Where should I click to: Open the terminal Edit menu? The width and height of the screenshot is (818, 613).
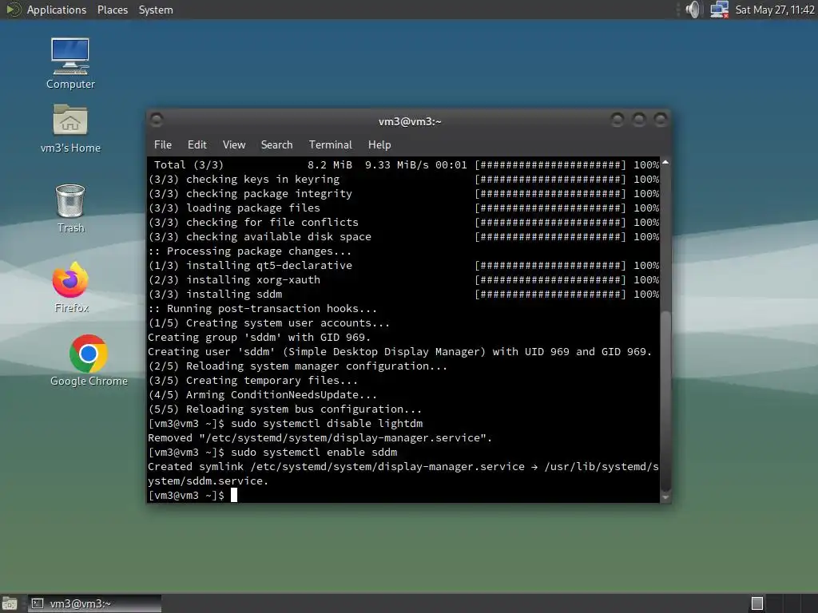tap(197, 145)
